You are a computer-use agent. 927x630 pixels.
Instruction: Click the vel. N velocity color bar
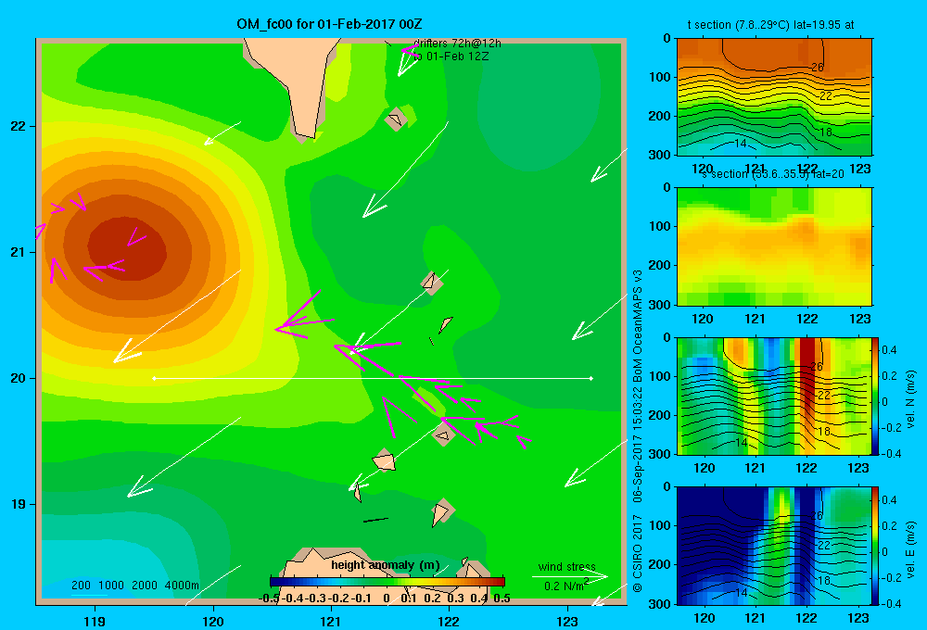point(875,396)
